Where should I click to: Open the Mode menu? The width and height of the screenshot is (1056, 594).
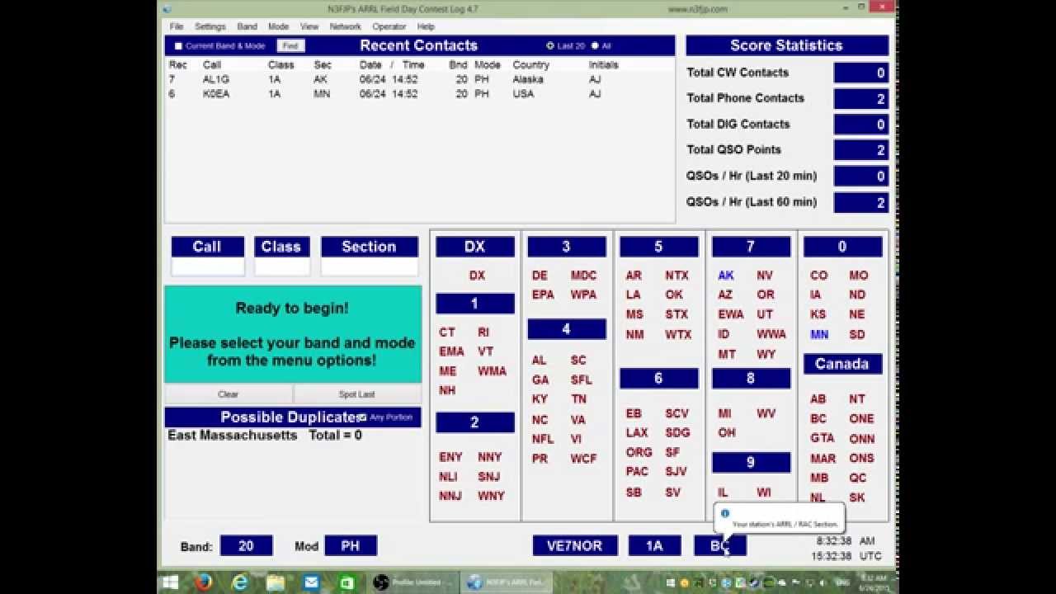278,26
